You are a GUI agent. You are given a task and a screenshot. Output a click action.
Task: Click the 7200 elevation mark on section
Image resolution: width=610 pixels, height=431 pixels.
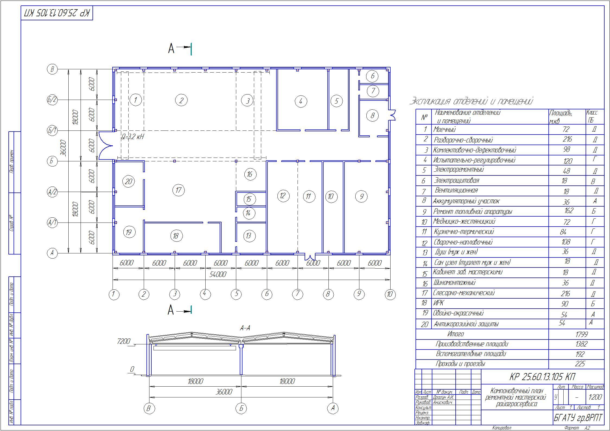click(124, 341)
